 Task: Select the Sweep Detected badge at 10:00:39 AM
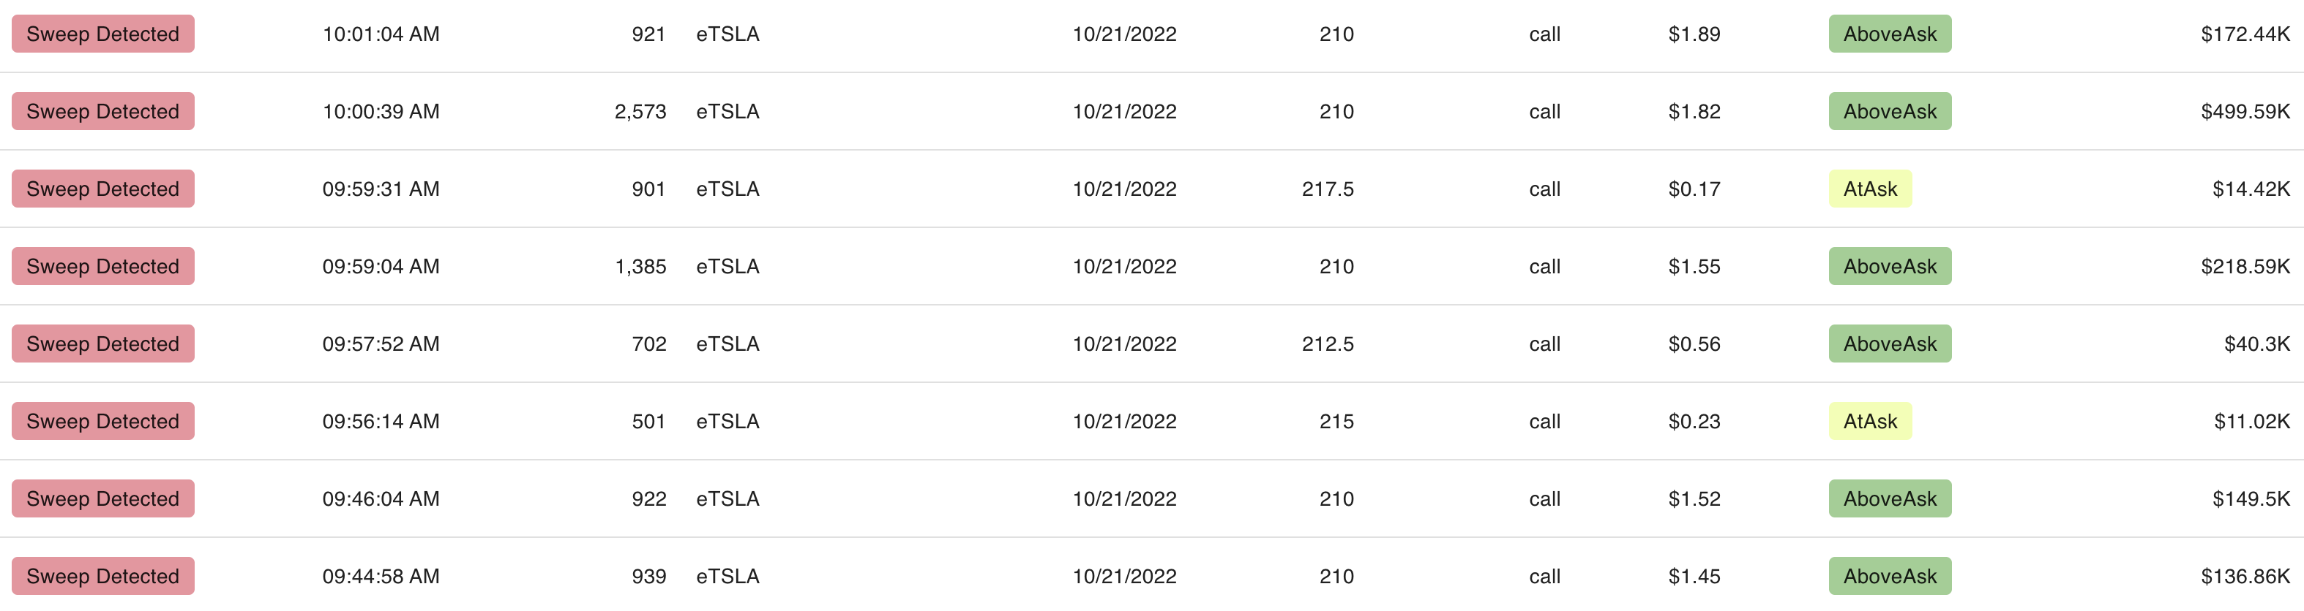[103, 112]
